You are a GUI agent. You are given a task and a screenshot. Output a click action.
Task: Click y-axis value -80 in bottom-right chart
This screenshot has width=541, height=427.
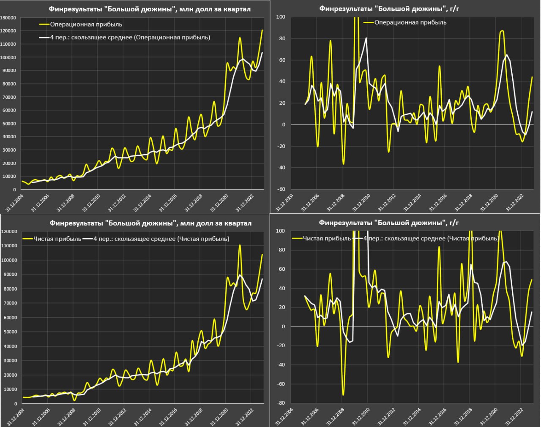281,403
